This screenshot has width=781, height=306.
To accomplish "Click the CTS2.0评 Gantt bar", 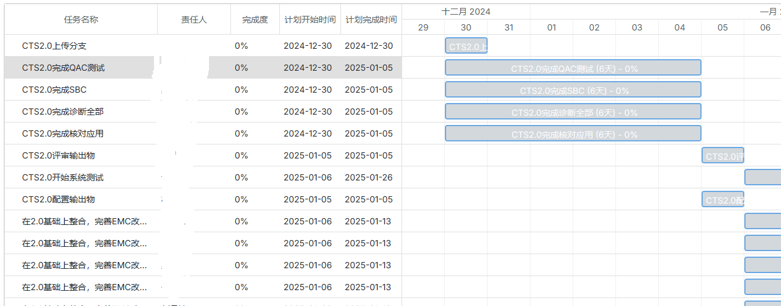I will tap(723, 155).
